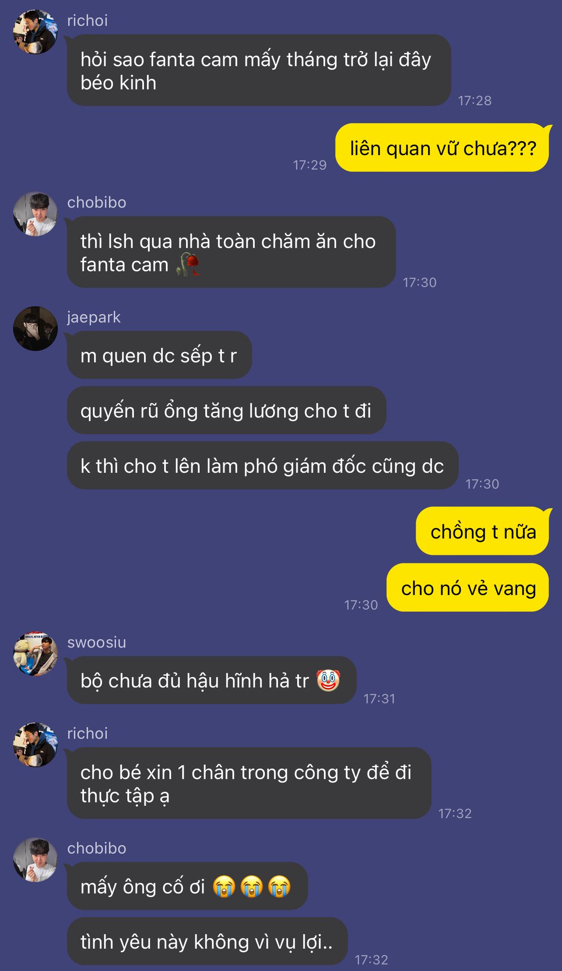Open richoi's avatar near 17:32 message
The height and width of the screenshot is (971, 562).
click(35, 745)
